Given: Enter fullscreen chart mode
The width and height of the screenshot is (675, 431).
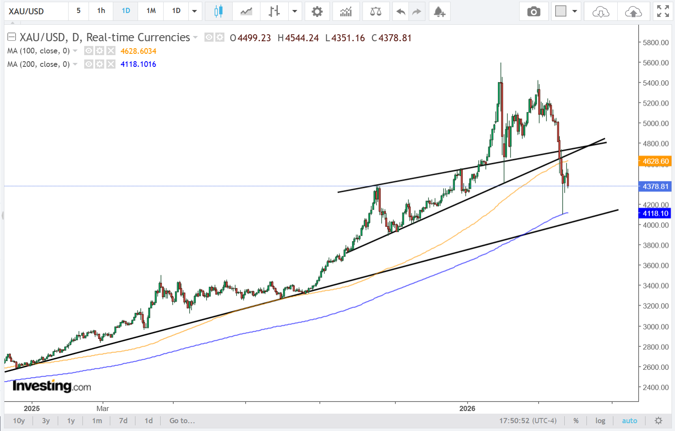Looking at the screenshot, I should [x=663, y=11].
